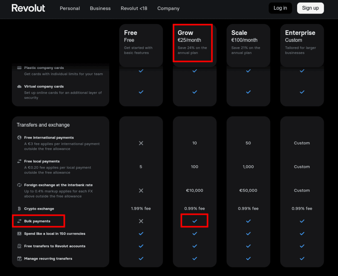Click the card icon beside Plastic company cards

click(19, 68)
